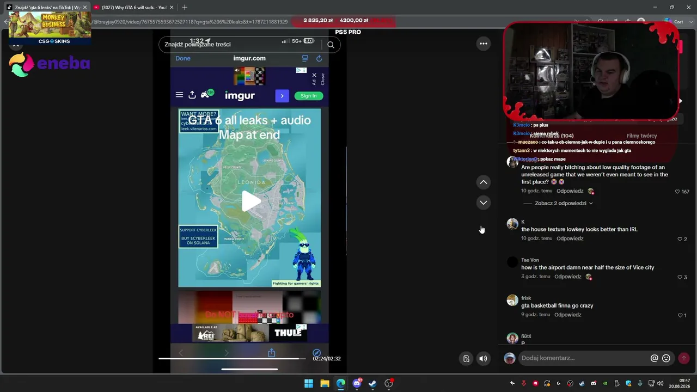This screenshot has width=697, height=392.
Task: Like frisk's gta basketball comment
Action: click(680, 315)
